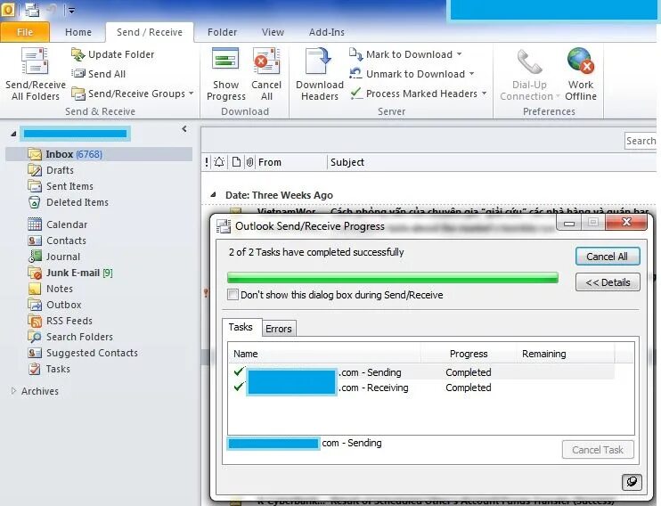The image size is (661, 506).
Task: Check Don't show this dialog box checkbox
Action: [x=233, y=294]
